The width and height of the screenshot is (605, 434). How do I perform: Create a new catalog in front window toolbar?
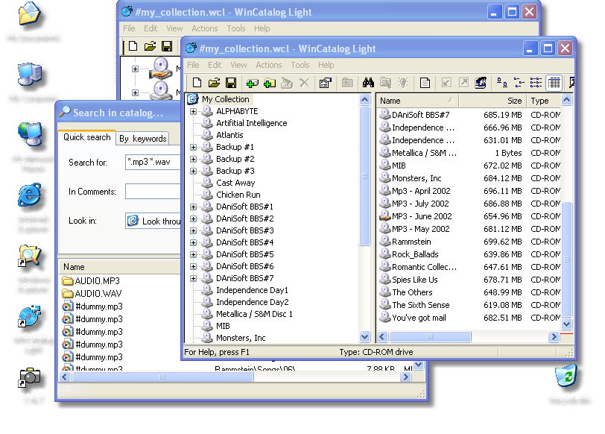[x=197, y=83]
